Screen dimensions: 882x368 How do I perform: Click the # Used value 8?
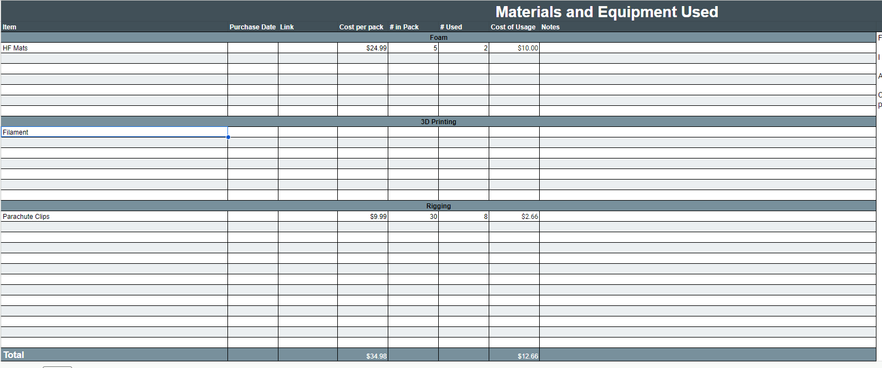pos(464,217)
